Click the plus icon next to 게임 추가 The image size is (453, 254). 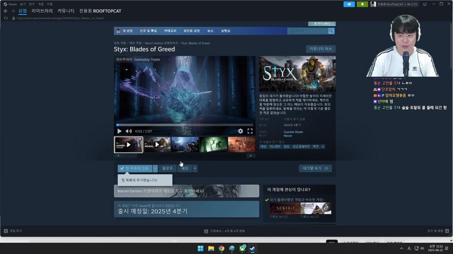[6, 231]
